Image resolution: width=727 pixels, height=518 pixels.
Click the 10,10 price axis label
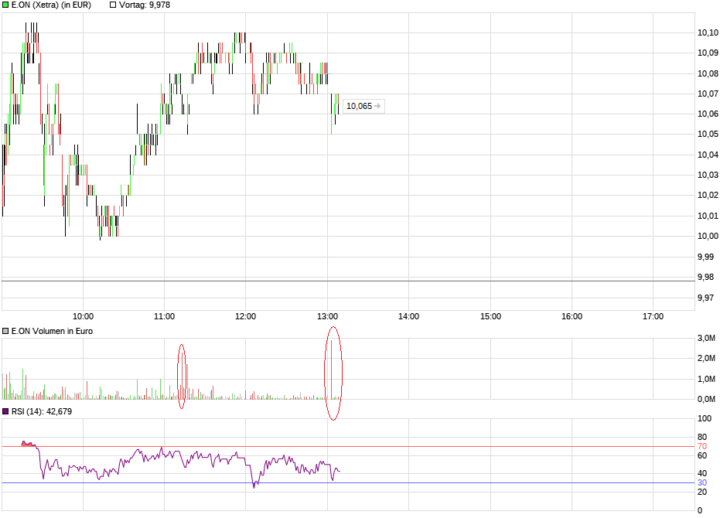(708, 33)
